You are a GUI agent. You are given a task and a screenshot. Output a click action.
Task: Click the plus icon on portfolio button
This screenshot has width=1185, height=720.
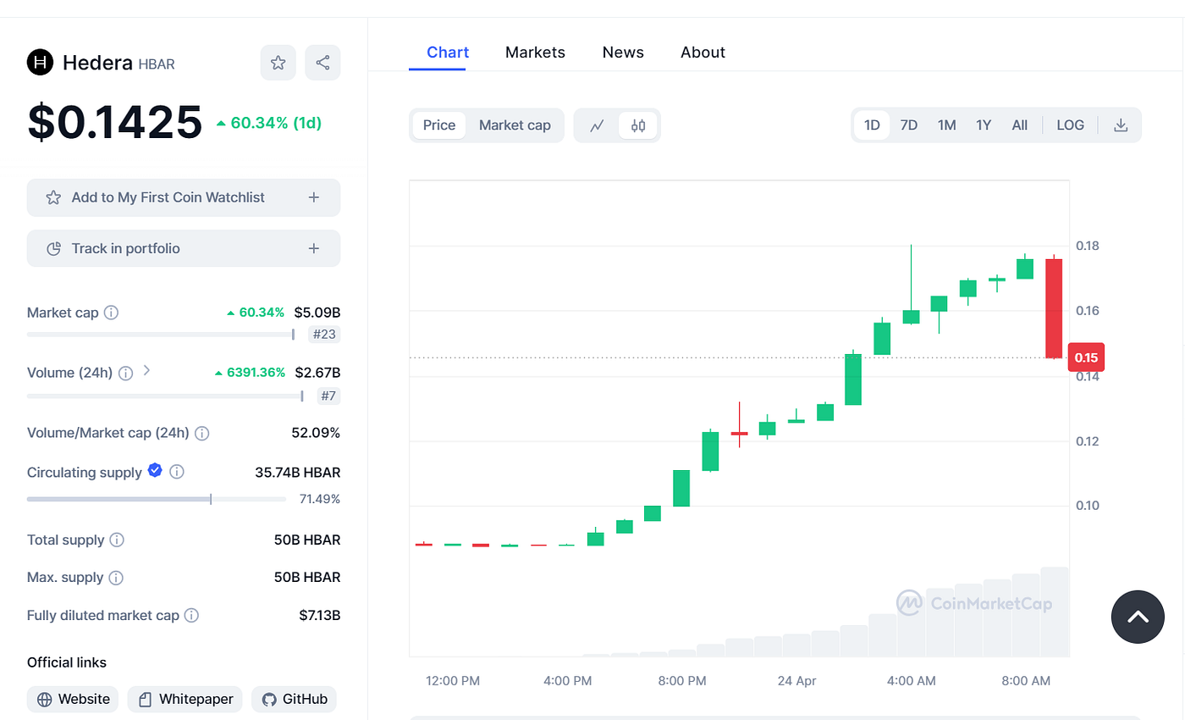(x=314, y=248)
